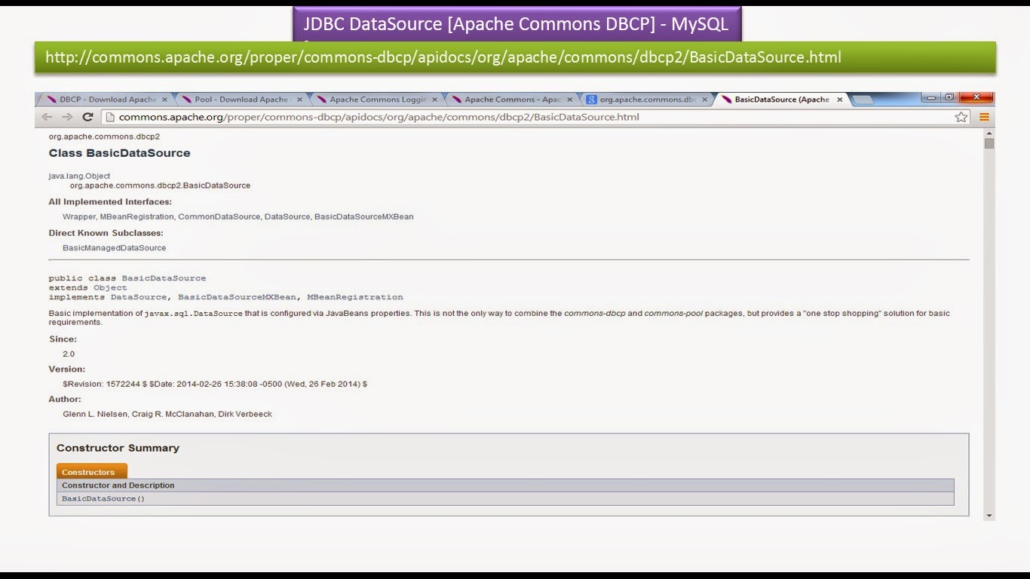Close the BasicDataSource tab

point(840,100)
